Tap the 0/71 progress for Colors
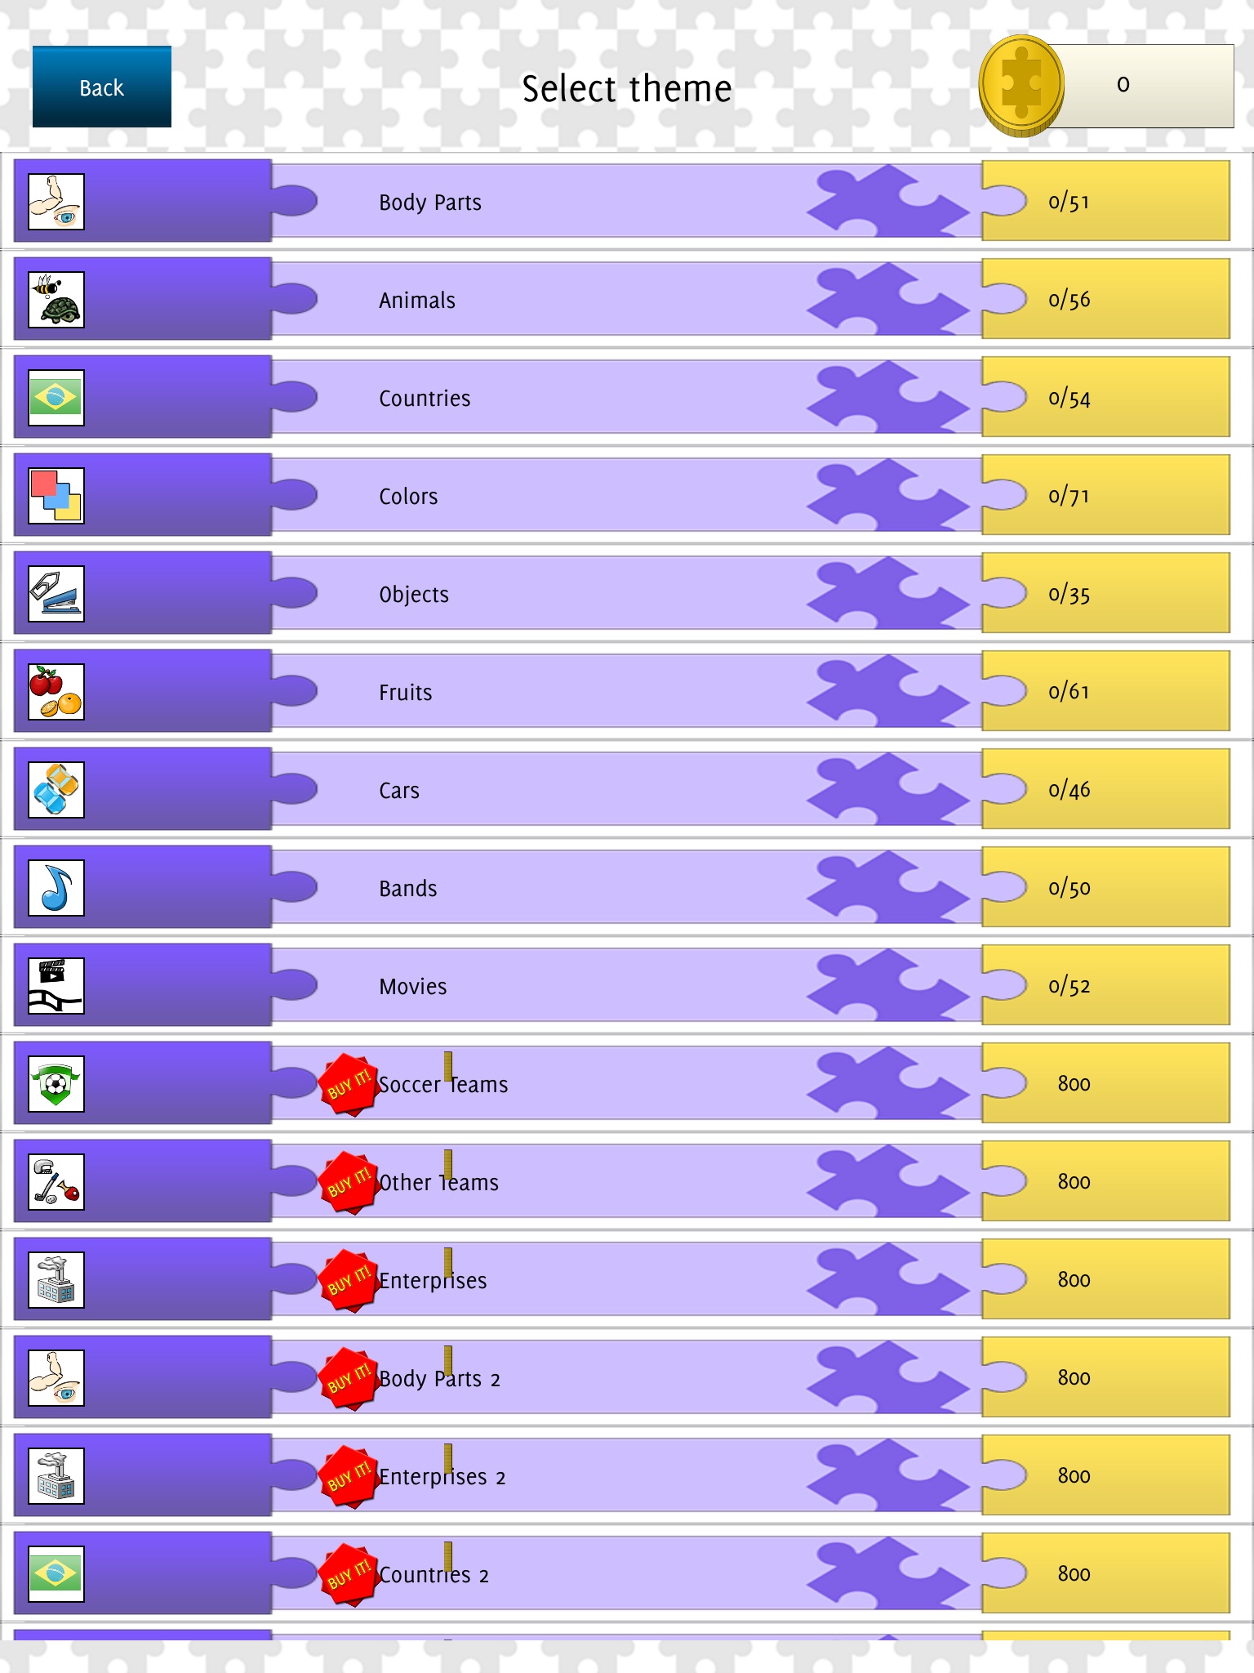The height and width of the screenshot is (1673, 1254). click(x=1069, y=496)
